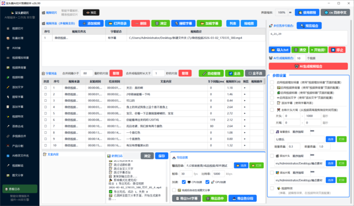Enable 启用视频换背景 checkbox

[272, 87]
